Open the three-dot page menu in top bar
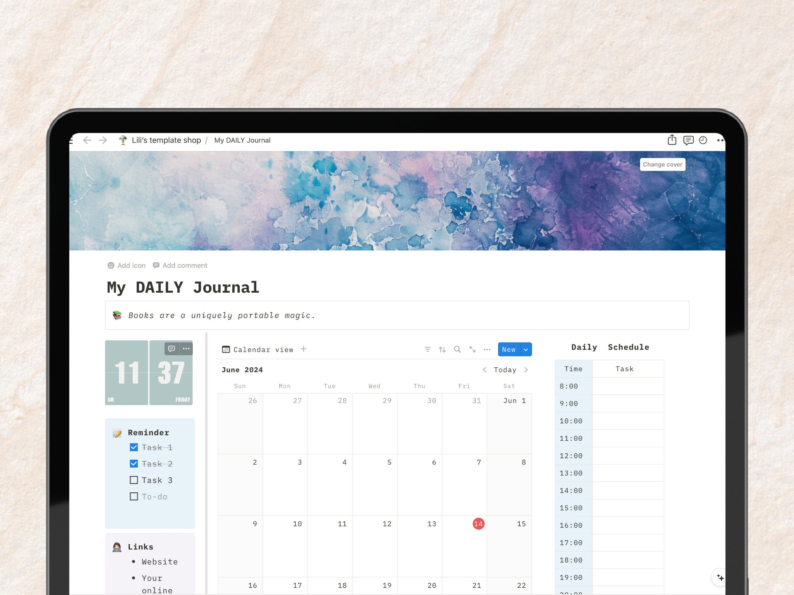794x595 pixels. coord(720,140)
